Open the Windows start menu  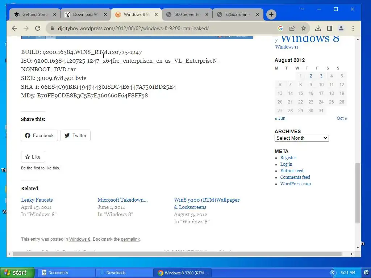pos(17,273)
